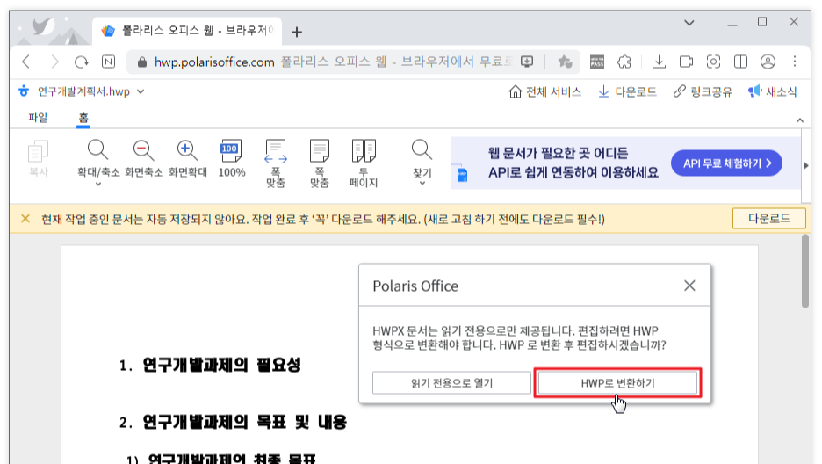Click the API 무료 체험하기 button

[726, 163]
